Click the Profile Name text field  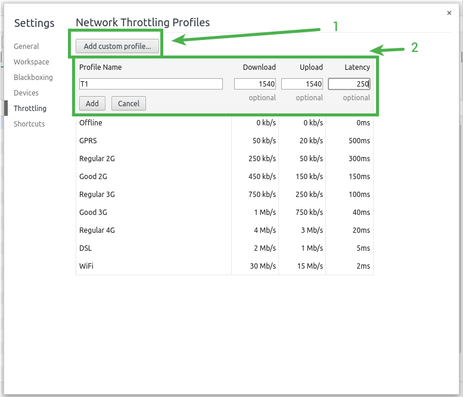151,84
